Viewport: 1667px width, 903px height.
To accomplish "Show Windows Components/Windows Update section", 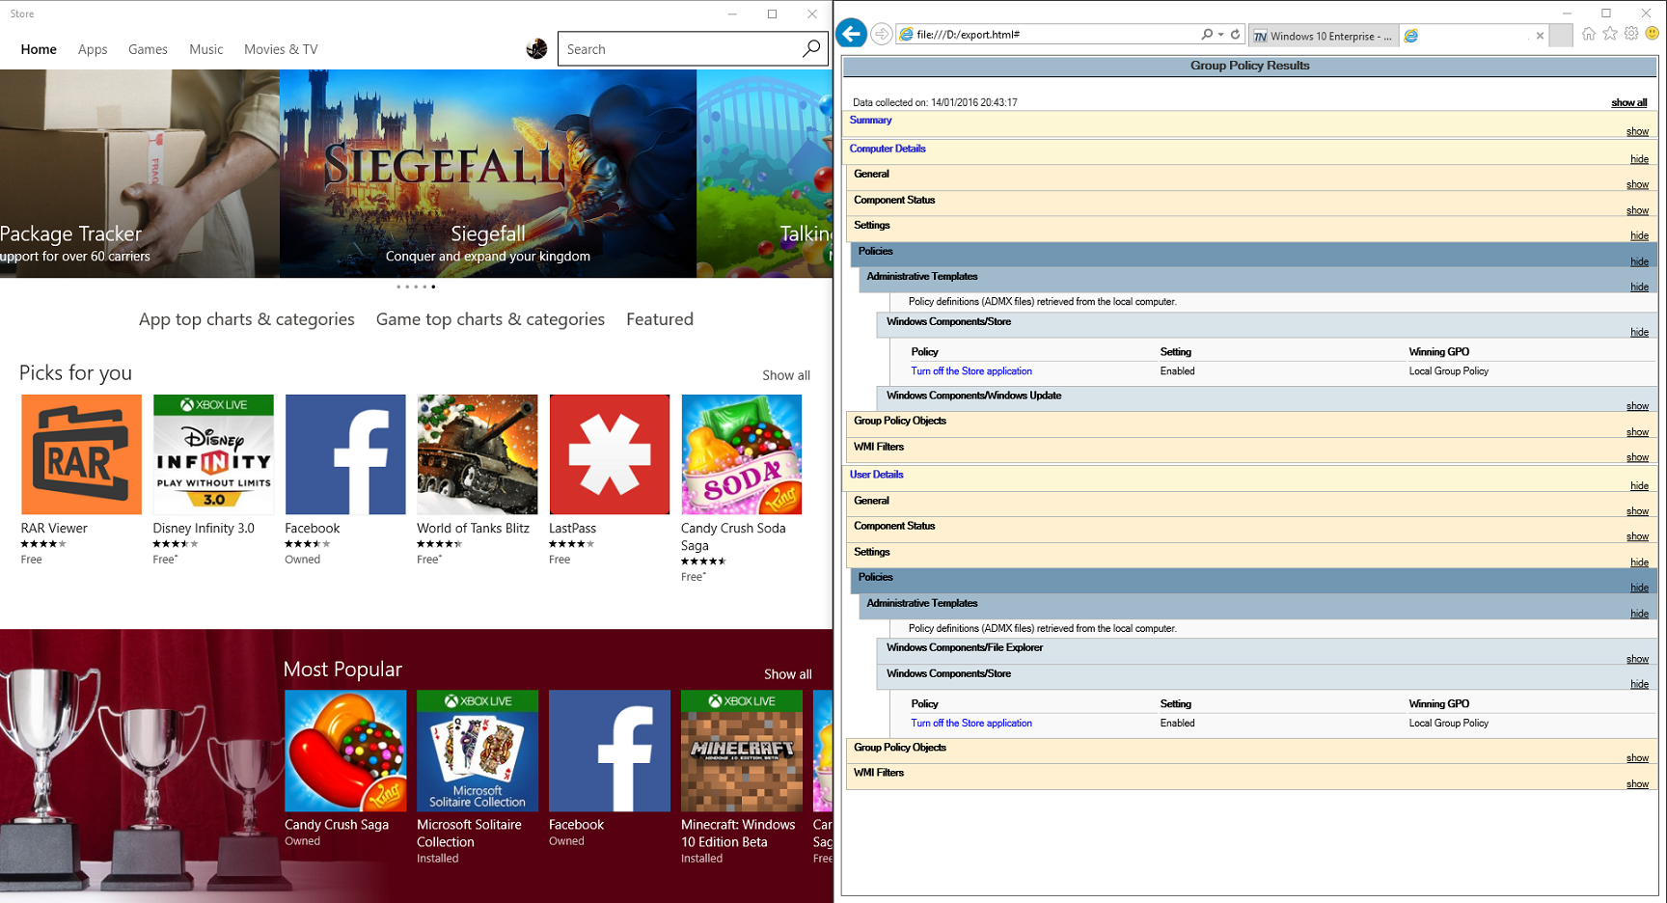I will 1637,406.
